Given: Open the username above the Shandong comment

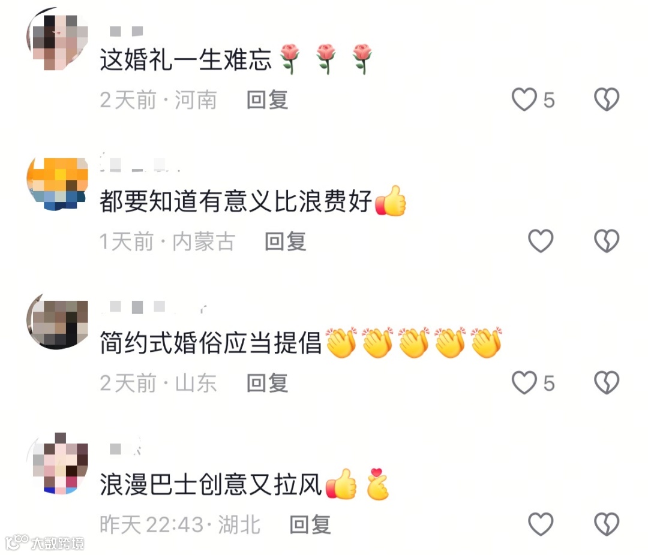Looking at the screenshot, I should click(154, 307).
